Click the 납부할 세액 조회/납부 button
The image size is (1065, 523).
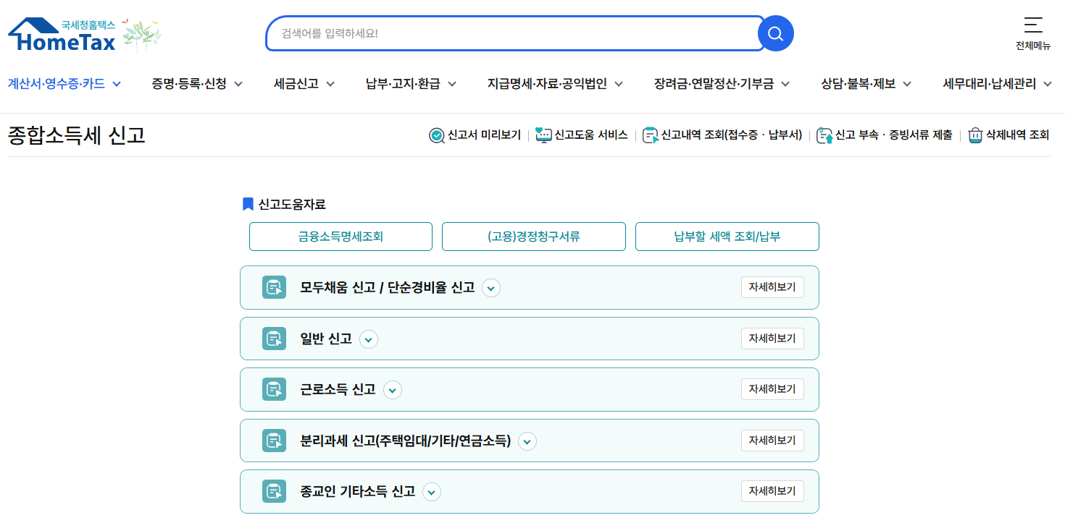click(x=727, y=237)
